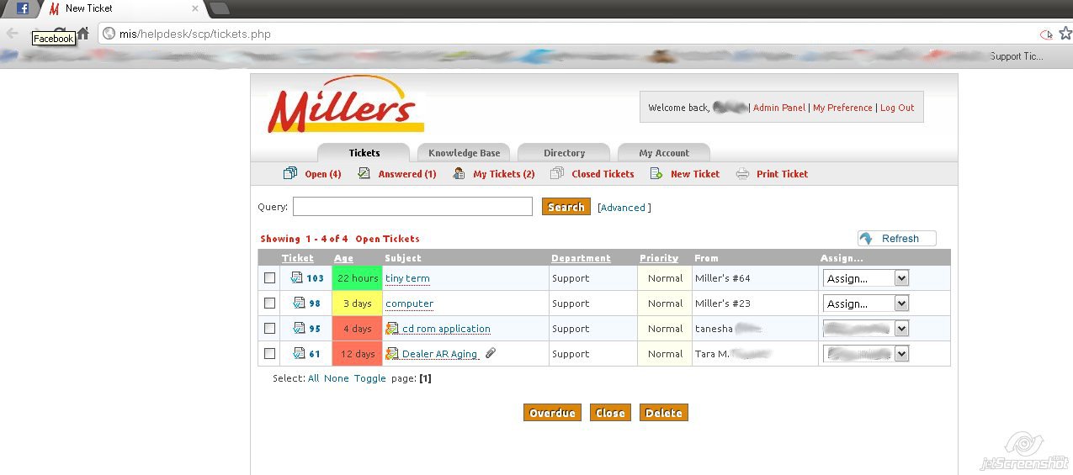The image size is (1073, 475).
Task: Open ticket number 103
Action: coord(315,278)
